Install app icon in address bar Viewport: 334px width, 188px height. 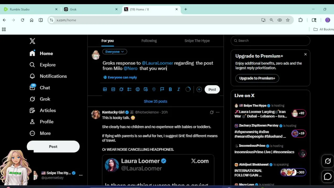(264, 20)
